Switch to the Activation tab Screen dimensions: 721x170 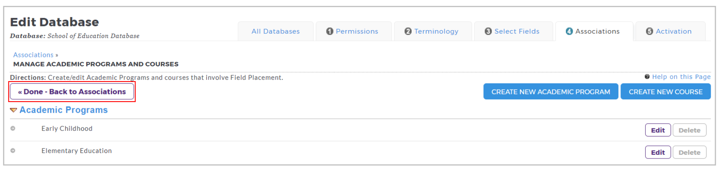(669, 31)
